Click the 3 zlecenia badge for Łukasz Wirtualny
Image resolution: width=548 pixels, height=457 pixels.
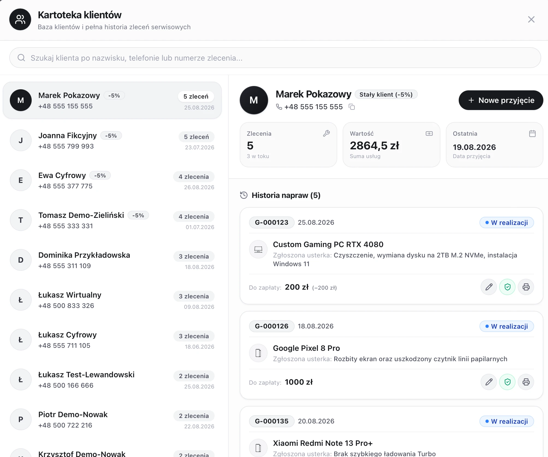[x=194, y=296]
